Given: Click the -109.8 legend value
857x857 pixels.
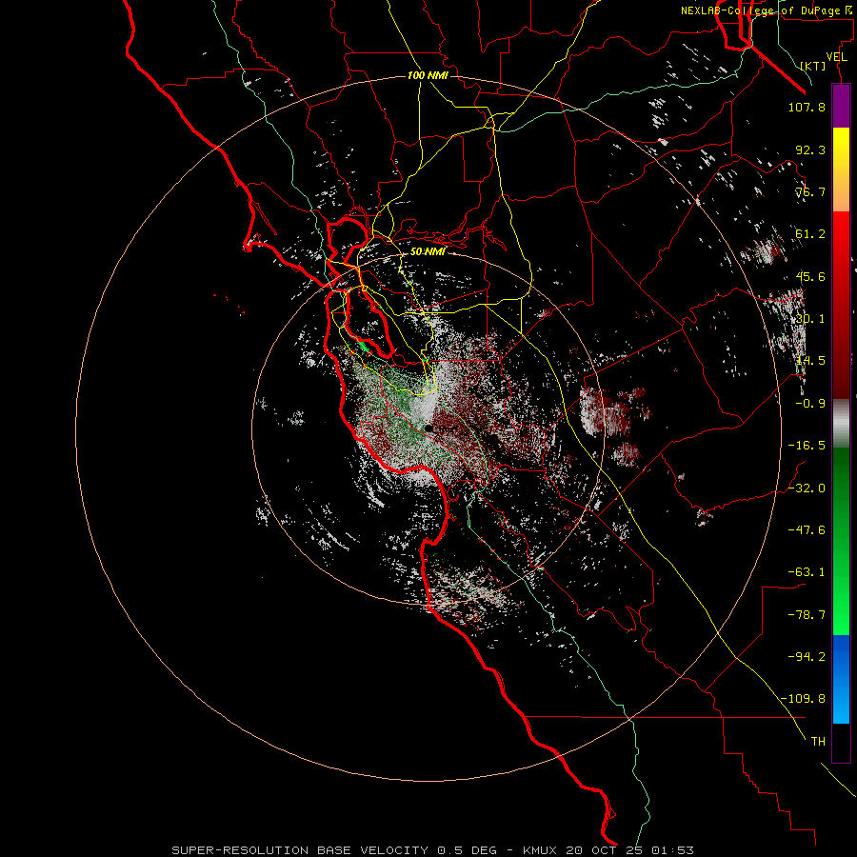Looking at the screenshot, I should point(803,699).
